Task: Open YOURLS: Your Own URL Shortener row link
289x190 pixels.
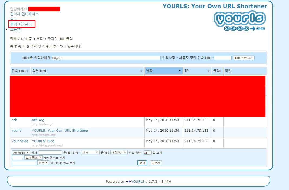Action: click(60, 131)
